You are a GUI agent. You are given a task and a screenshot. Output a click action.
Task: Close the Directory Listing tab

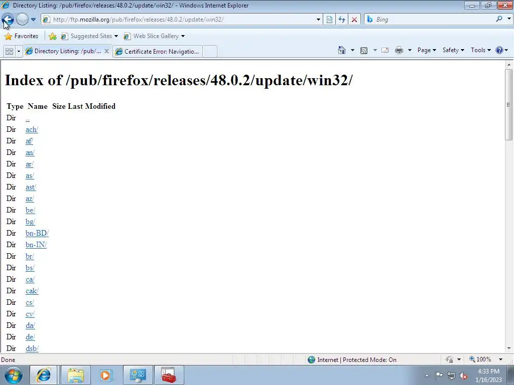(x=106, y=51)
